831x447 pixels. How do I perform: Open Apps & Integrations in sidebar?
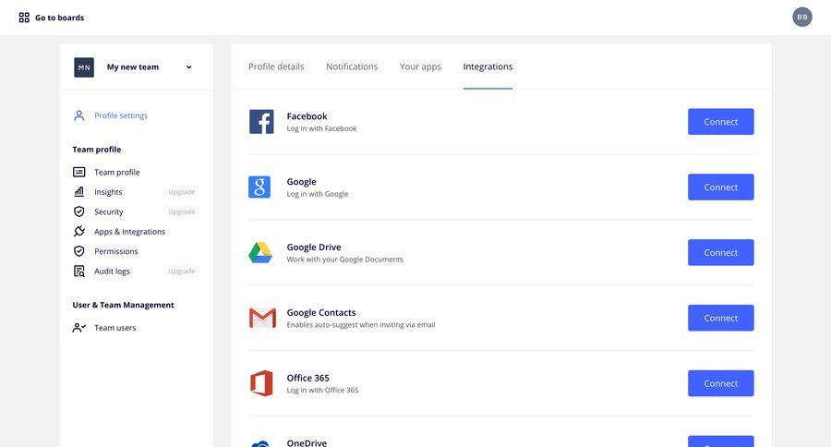pyautogui.click(x=130, y=232)
